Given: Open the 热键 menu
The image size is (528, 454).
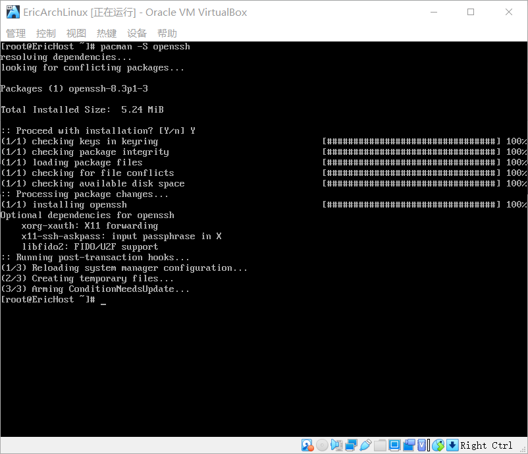Looking at the screenshot, I should [106, 33].
